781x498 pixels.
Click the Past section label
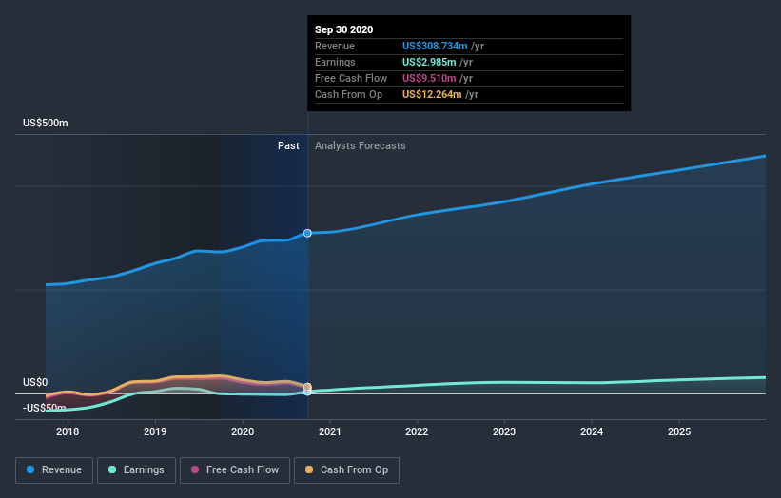pos(288,145)
